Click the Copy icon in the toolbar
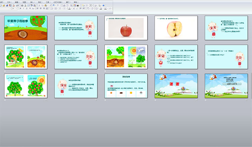 click(x=42, y=5)
